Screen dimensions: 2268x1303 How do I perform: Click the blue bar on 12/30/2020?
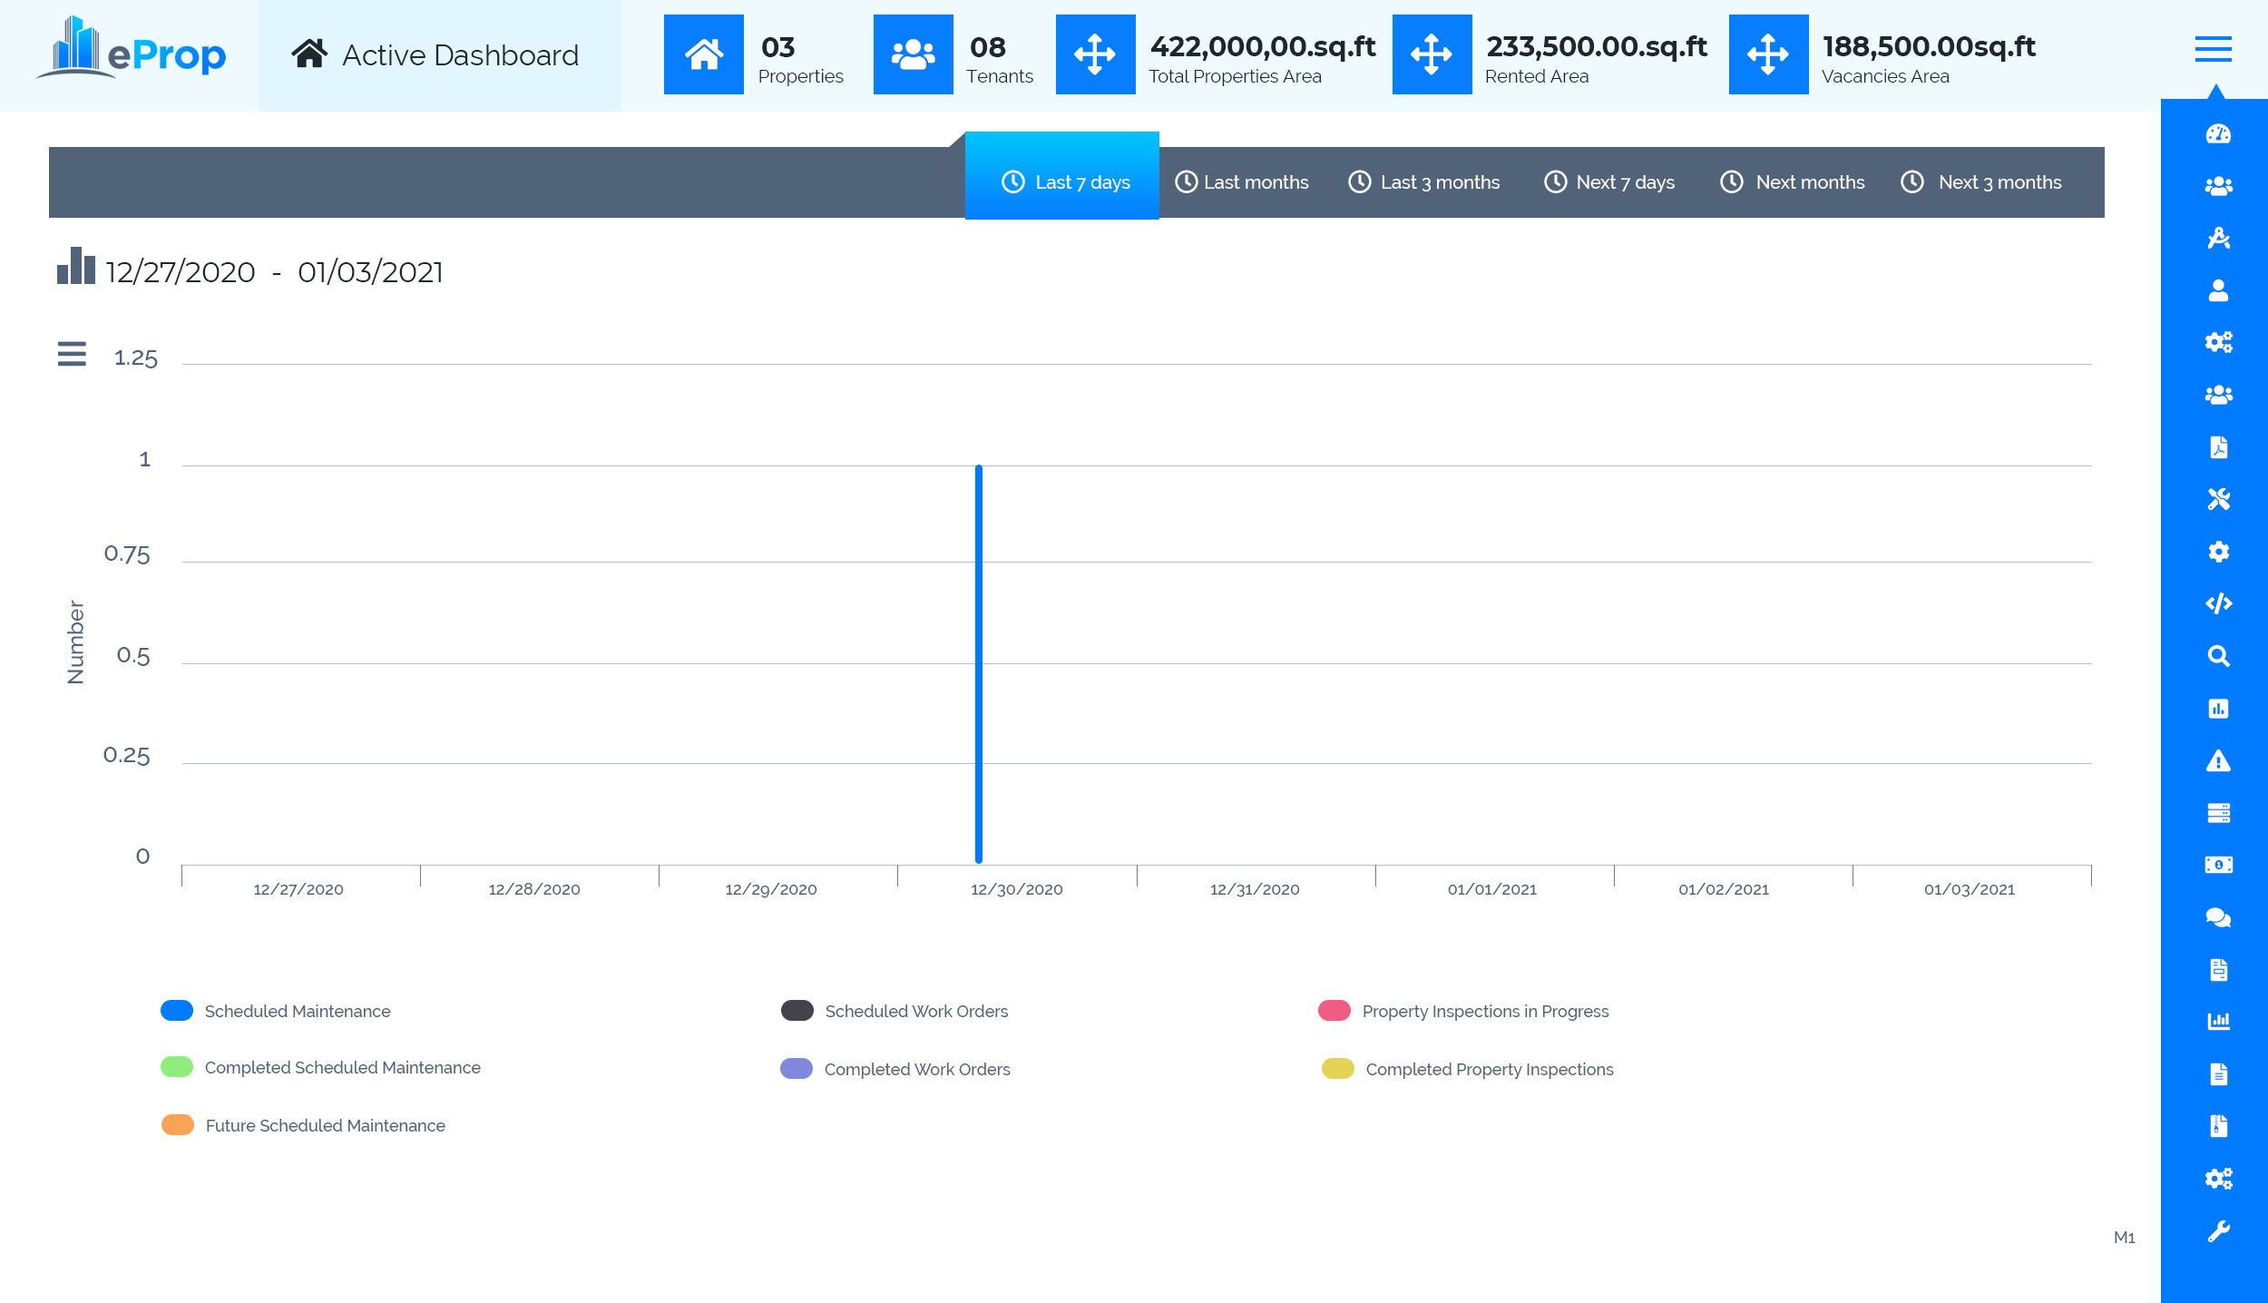point(979,662)
